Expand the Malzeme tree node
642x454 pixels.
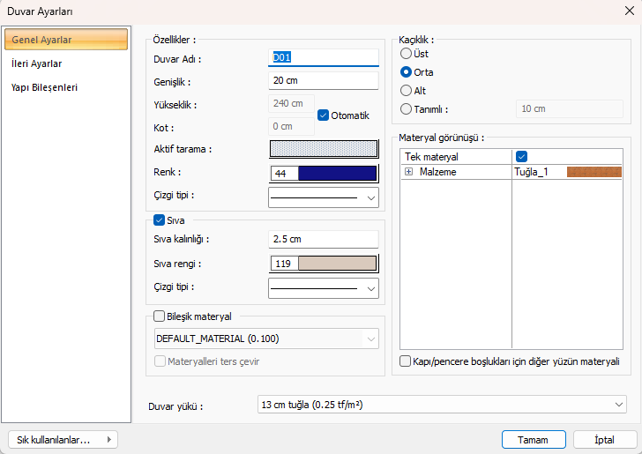click(x=408, y=172)
